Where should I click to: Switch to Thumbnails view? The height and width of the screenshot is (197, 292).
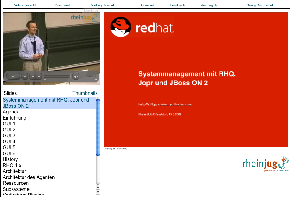tap(85, 93)
